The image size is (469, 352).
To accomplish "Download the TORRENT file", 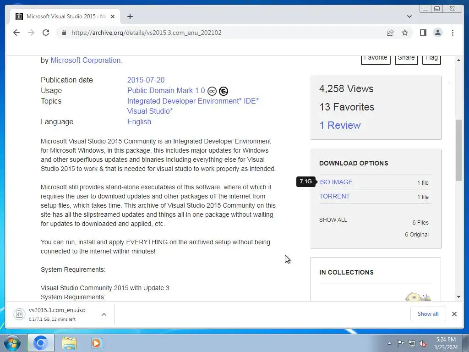I will [x=334, y=196].
